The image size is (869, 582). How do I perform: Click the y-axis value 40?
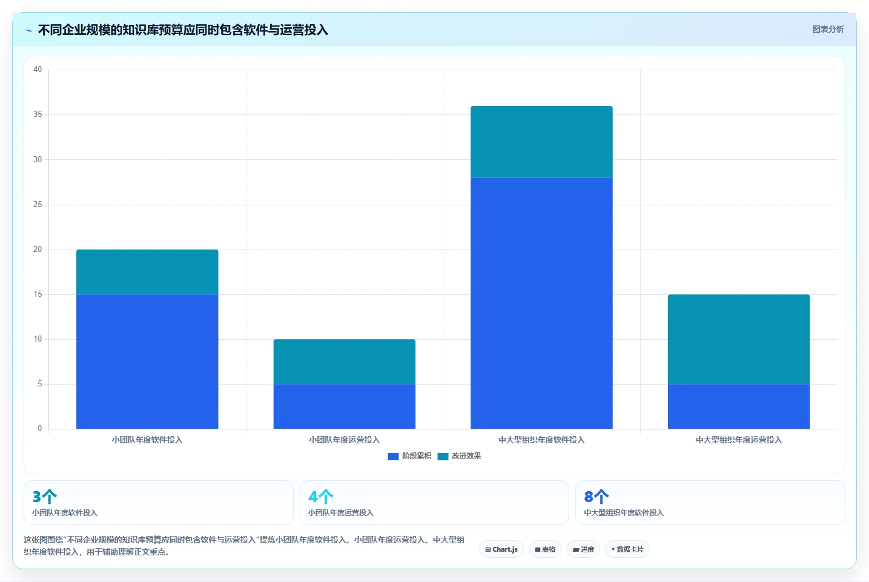pos(38,70)
